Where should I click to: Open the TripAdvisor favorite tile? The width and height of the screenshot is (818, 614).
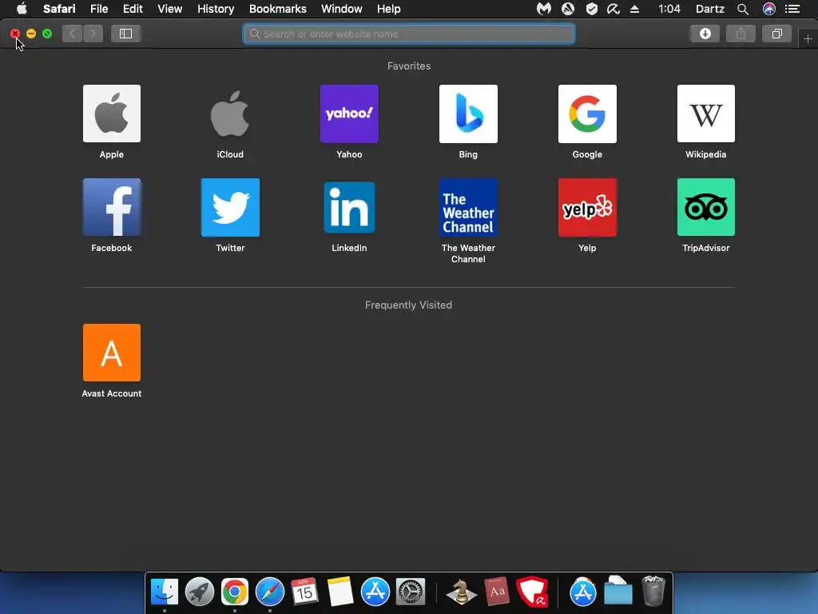(x=706, y=207)
